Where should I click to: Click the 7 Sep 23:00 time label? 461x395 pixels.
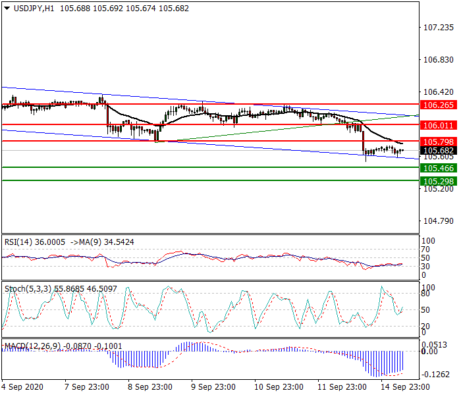tap(87, 387)
